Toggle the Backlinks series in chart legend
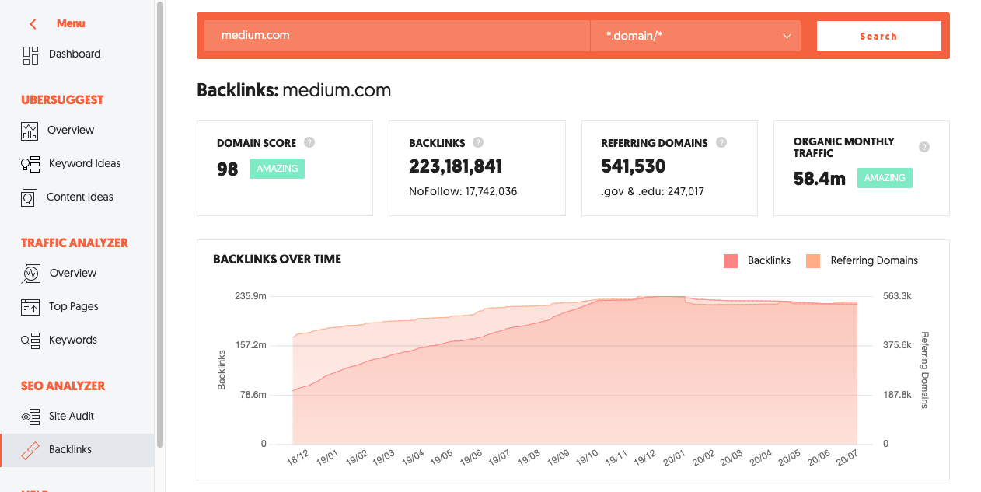Screen dimensions: 981x492 click(x=757, y=261)
